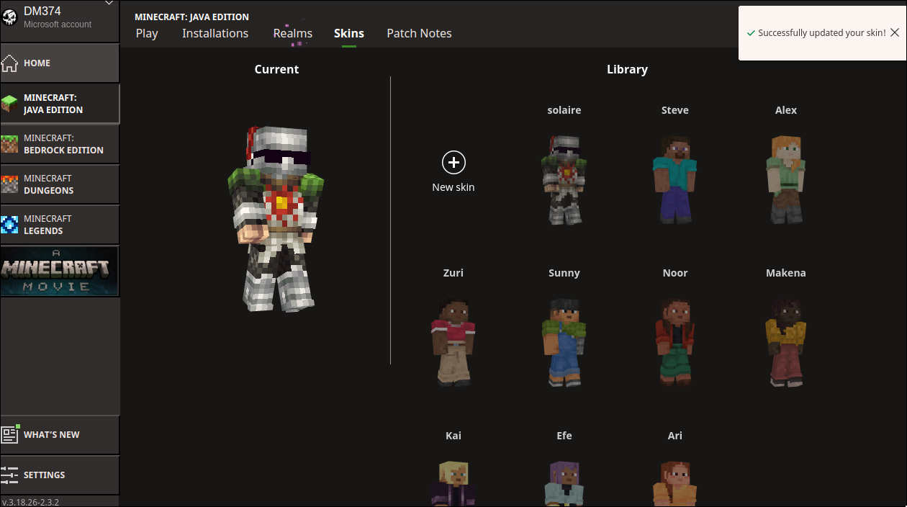Click the New skin label
Screen dimensions: 907x507
tap(453, 187)
